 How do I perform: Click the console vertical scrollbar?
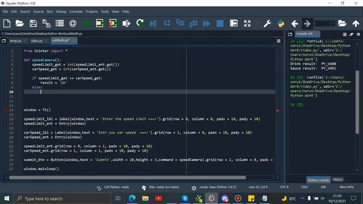357,102
